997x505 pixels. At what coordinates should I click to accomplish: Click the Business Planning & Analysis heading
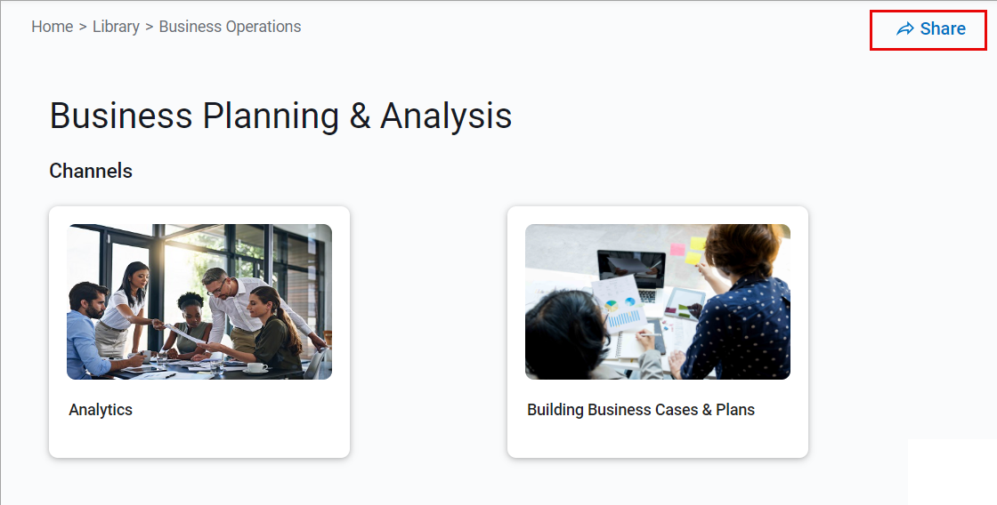280,116
